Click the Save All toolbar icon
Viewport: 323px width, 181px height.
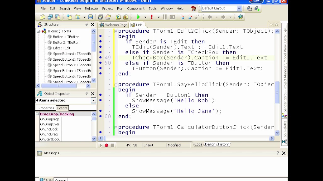point(100,17)
